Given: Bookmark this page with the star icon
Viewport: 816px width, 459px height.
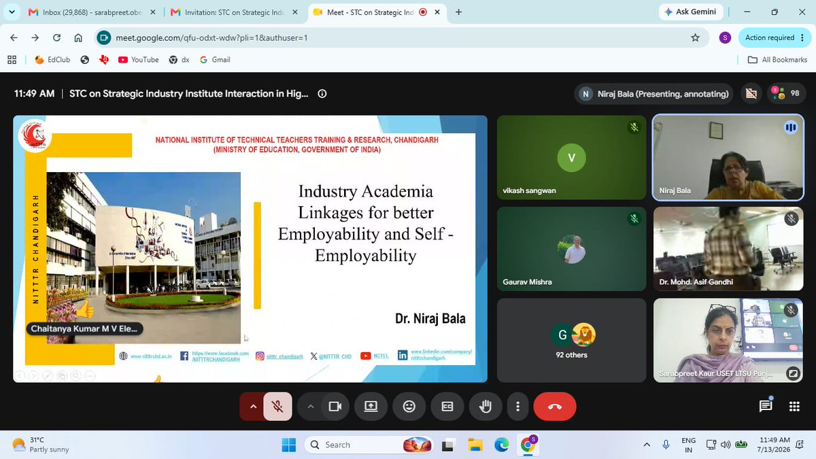Looking at the screenshot, I should pos(695,38).
